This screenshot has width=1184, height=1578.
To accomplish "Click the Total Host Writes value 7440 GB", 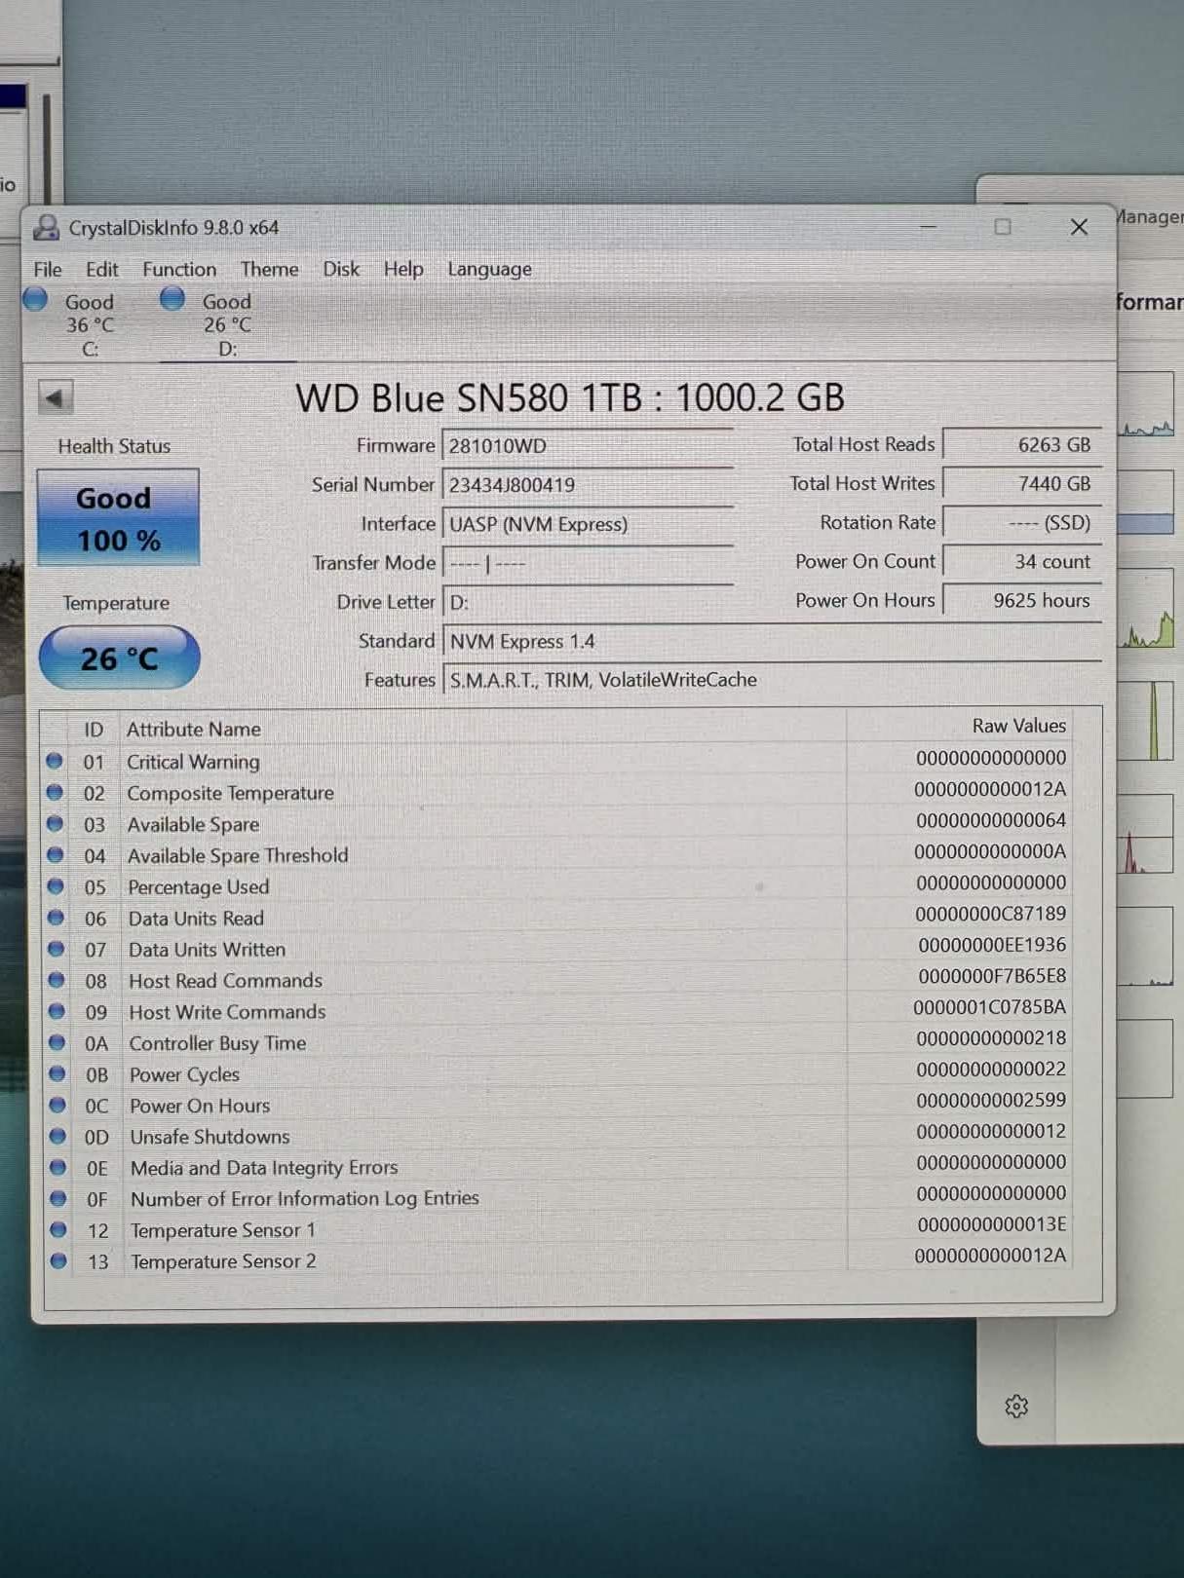I will (1022, 484).
